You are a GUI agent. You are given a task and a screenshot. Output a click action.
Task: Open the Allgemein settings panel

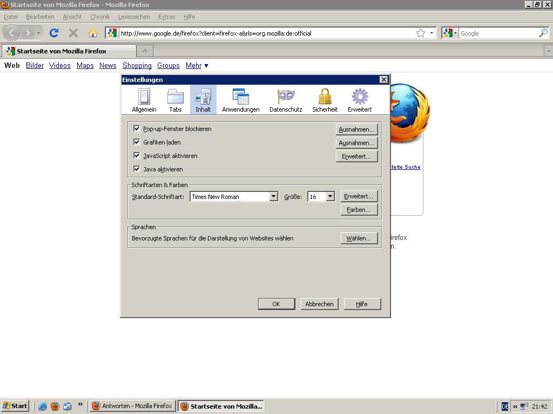[x=144, y=100]
